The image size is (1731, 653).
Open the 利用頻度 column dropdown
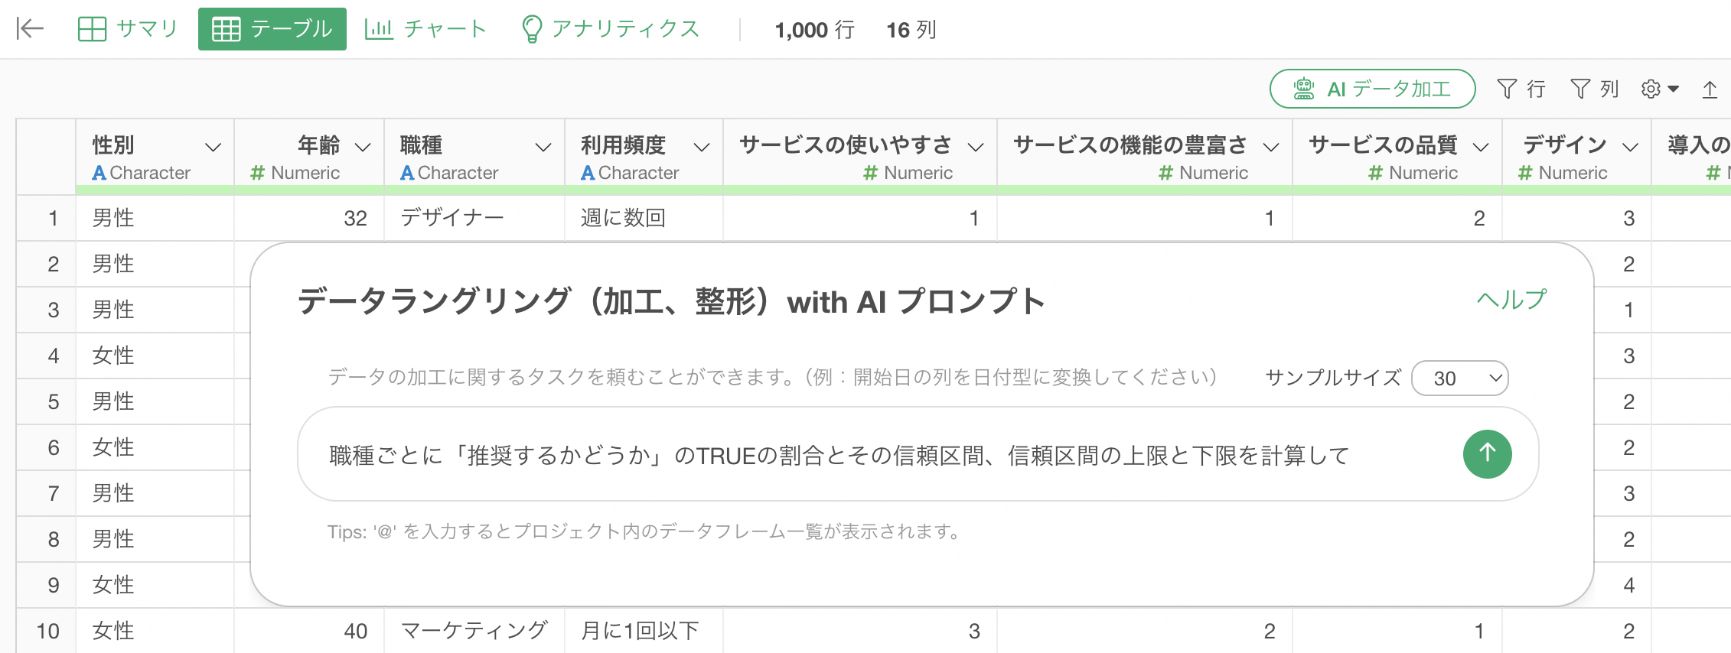pyautogui.click(x=702, y=147)
